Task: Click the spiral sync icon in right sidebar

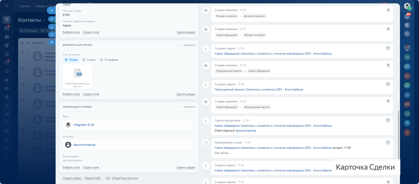Action: point(407,25)
